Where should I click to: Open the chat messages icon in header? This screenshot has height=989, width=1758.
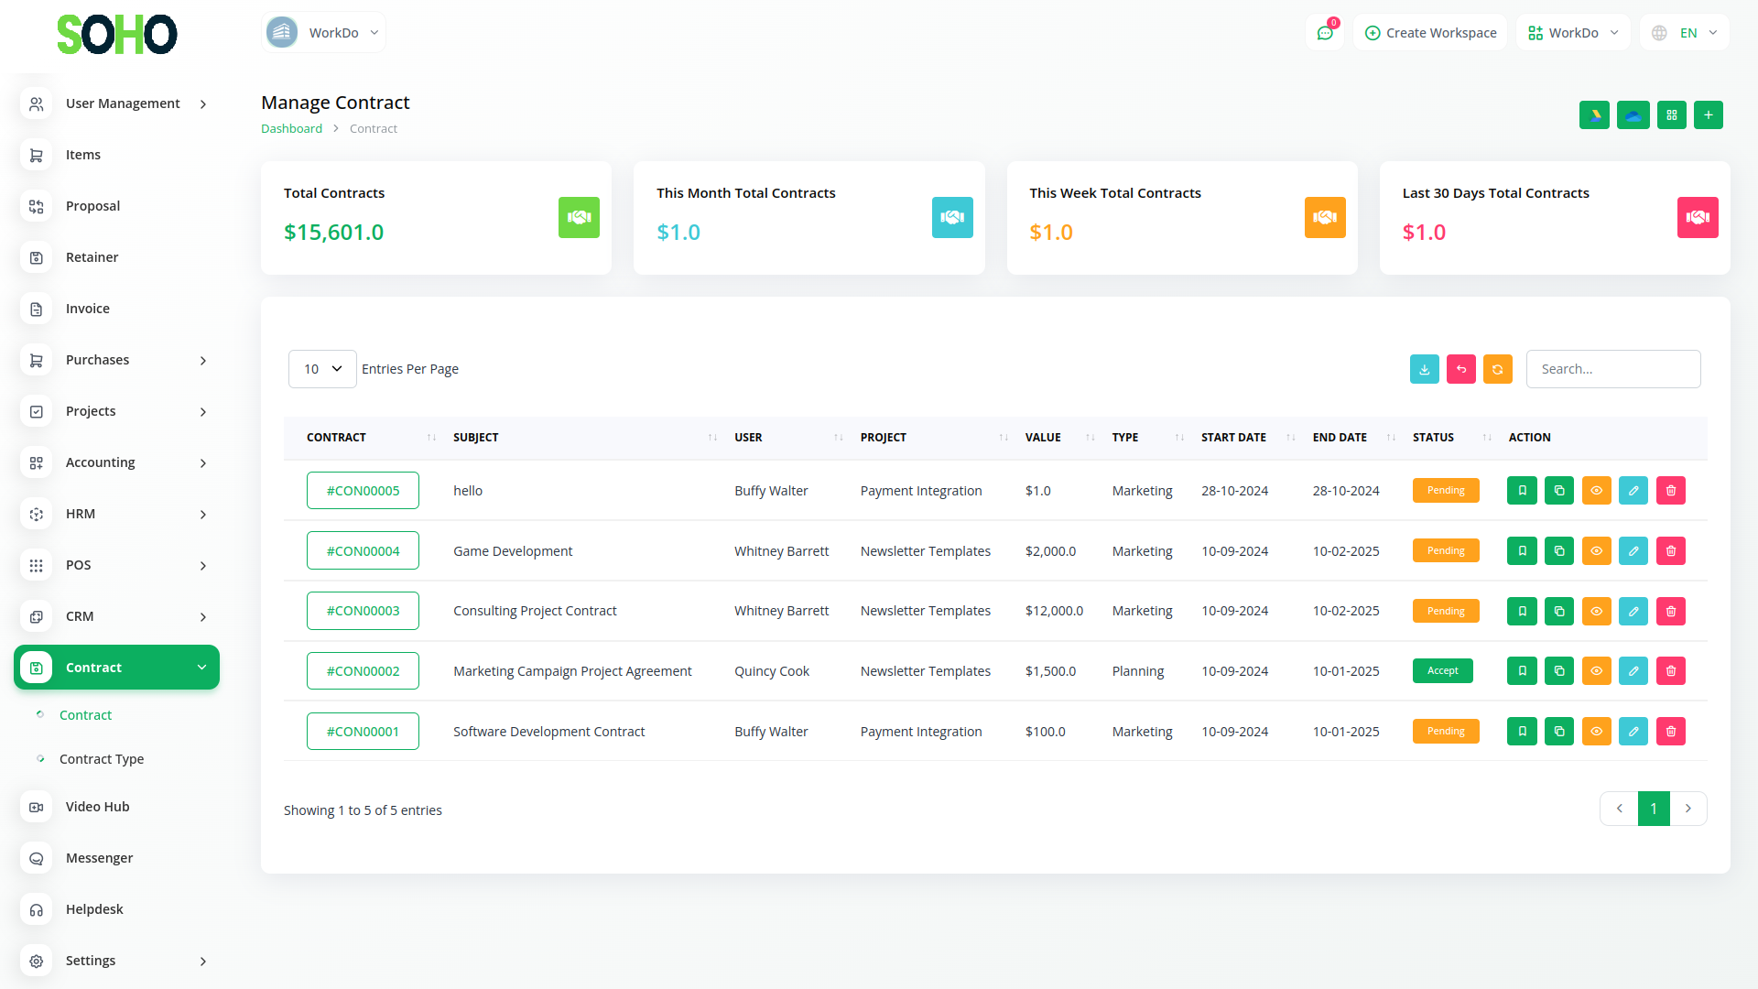[x=1324, y=33]
